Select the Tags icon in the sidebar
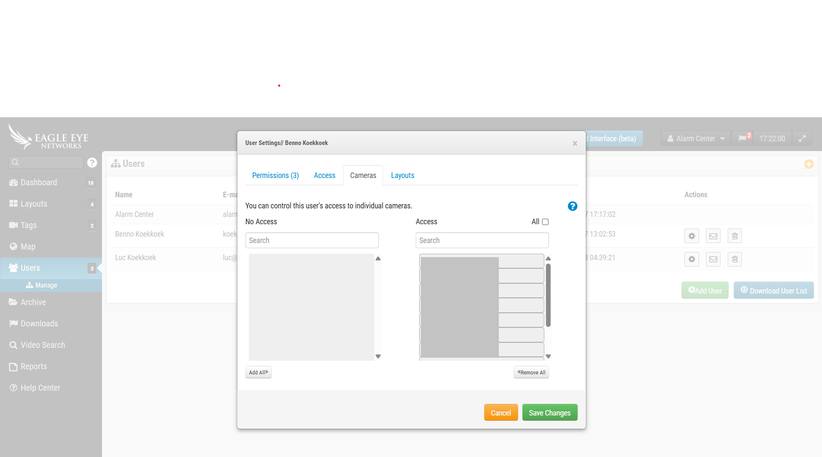Screen dimensions: 822x457 click(x=13, y=225)
